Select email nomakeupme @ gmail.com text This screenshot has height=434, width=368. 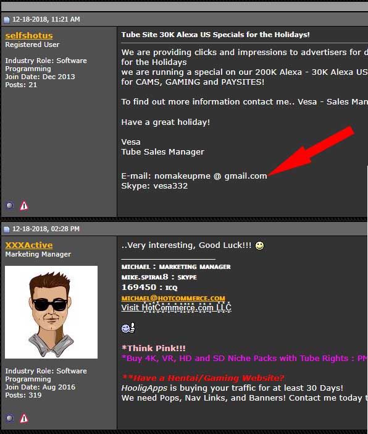point(211,176)
